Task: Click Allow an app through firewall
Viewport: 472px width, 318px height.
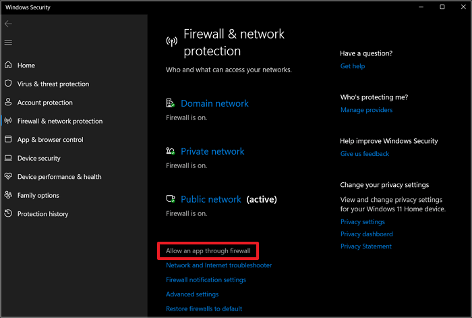Action: [x=208, y=251]
